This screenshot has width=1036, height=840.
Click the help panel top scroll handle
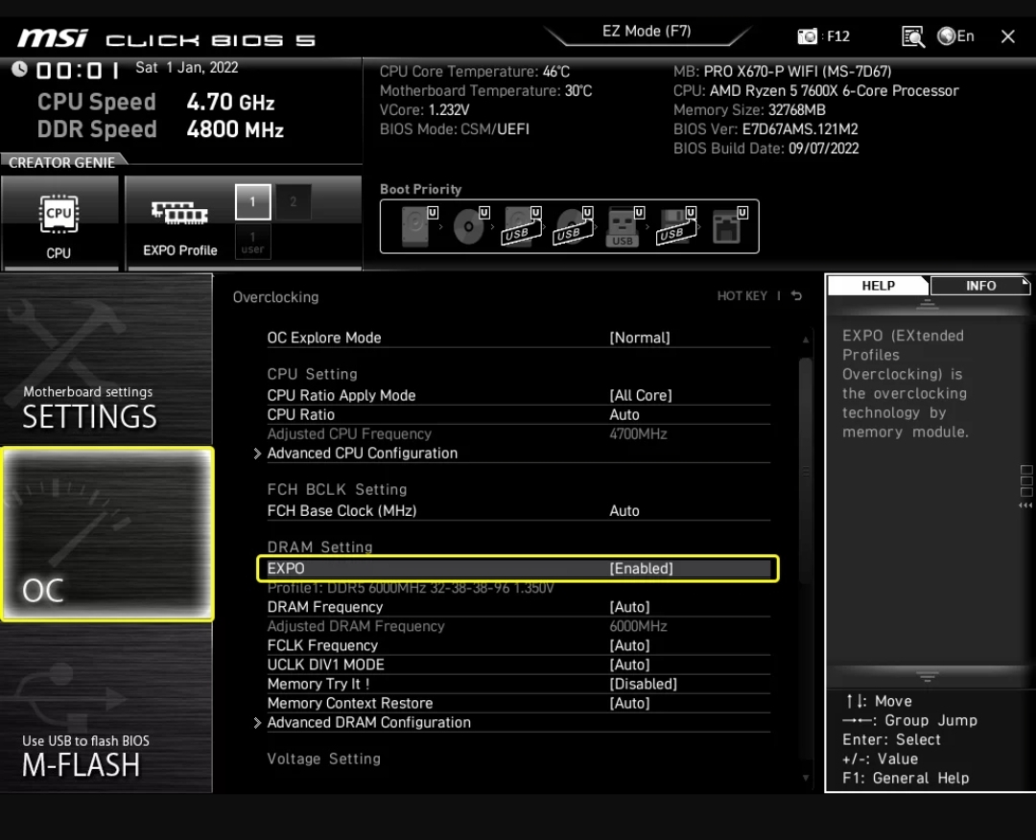[x=927, y=304]
